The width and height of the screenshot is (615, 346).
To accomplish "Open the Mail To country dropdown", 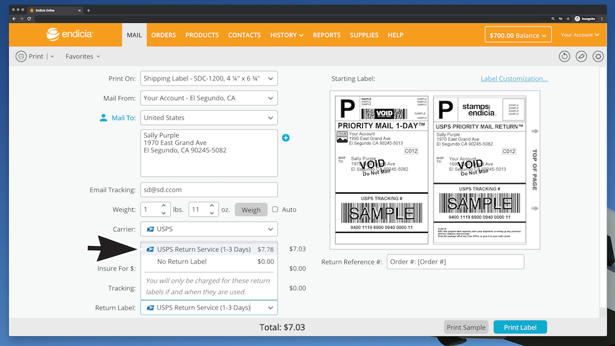I will point(209,117).
